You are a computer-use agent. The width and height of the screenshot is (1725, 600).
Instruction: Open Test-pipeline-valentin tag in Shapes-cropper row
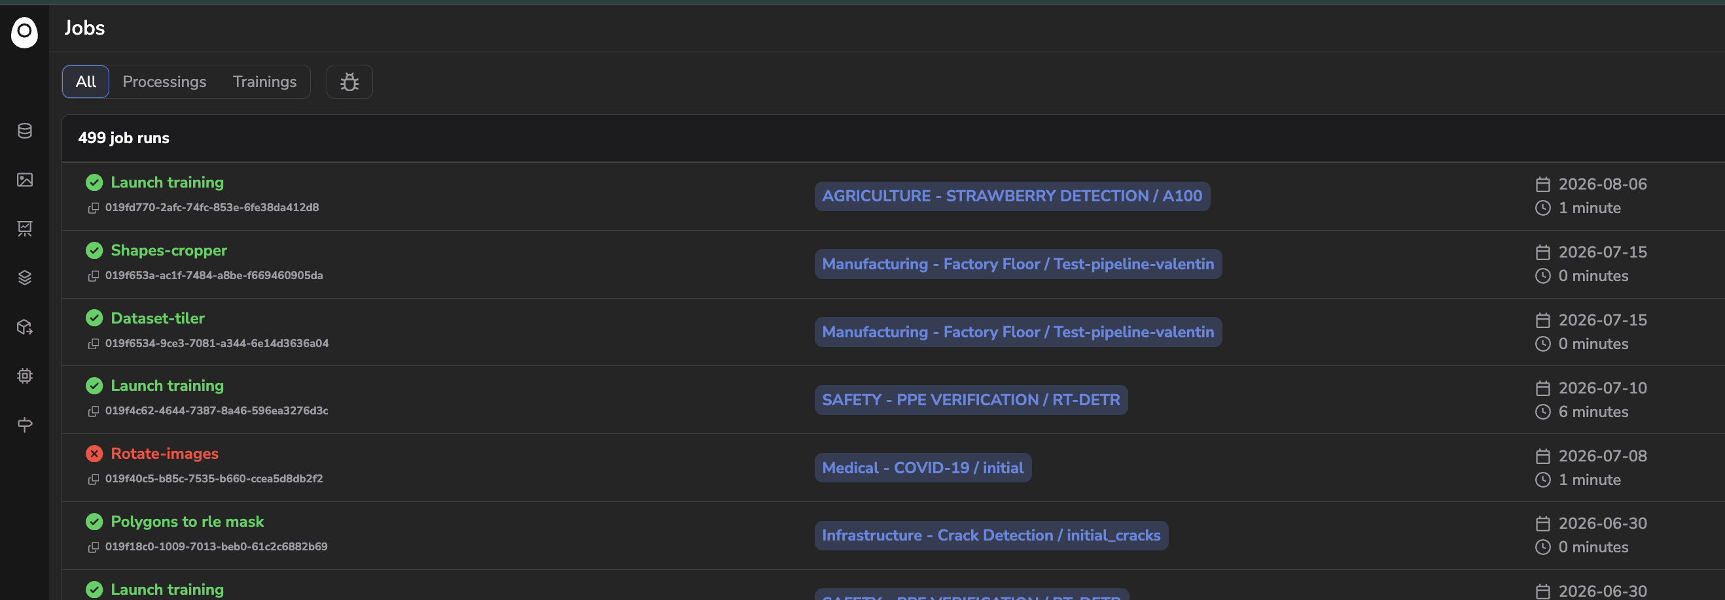point(1018,264)
